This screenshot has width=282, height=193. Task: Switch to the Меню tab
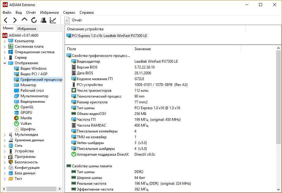point(8,28)
